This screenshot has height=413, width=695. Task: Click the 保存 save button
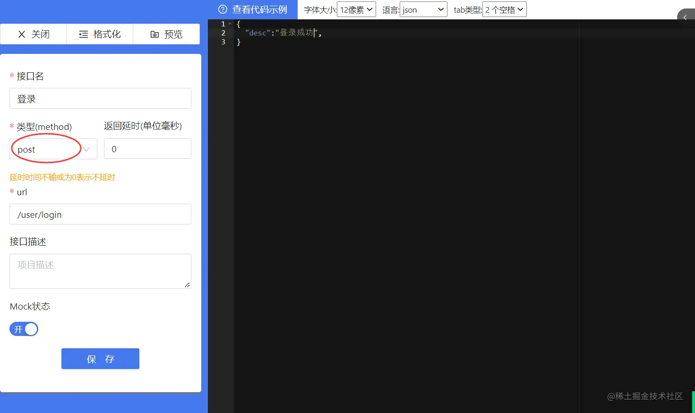[x=100, y=359]
